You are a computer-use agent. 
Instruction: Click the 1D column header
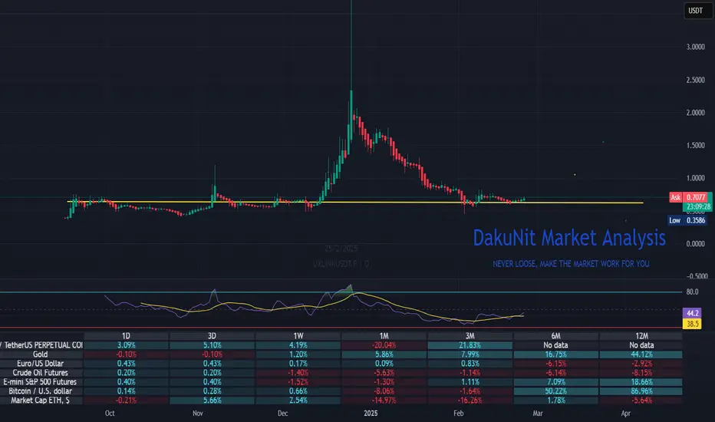pyautogui.click(x=126, y=336)
